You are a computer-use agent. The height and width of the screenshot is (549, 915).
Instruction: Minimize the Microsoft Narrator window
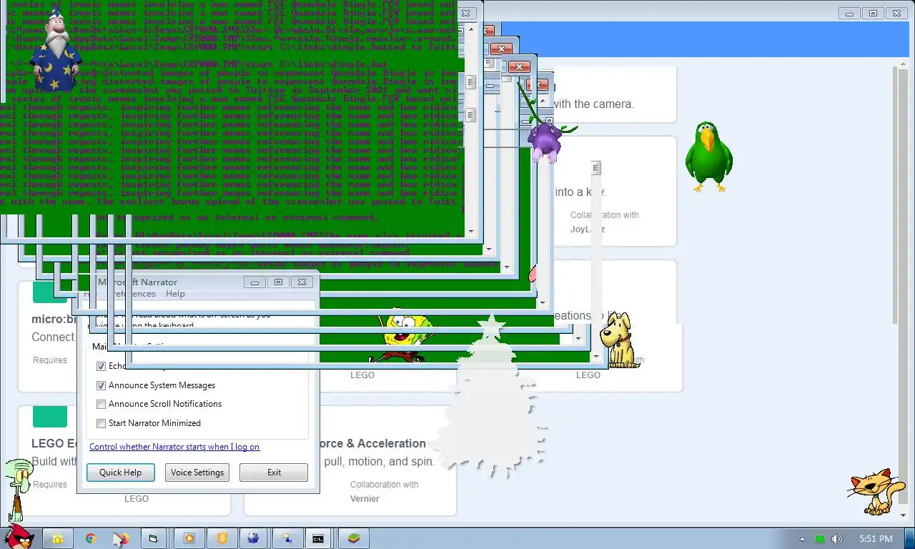[x=254, y=282]
